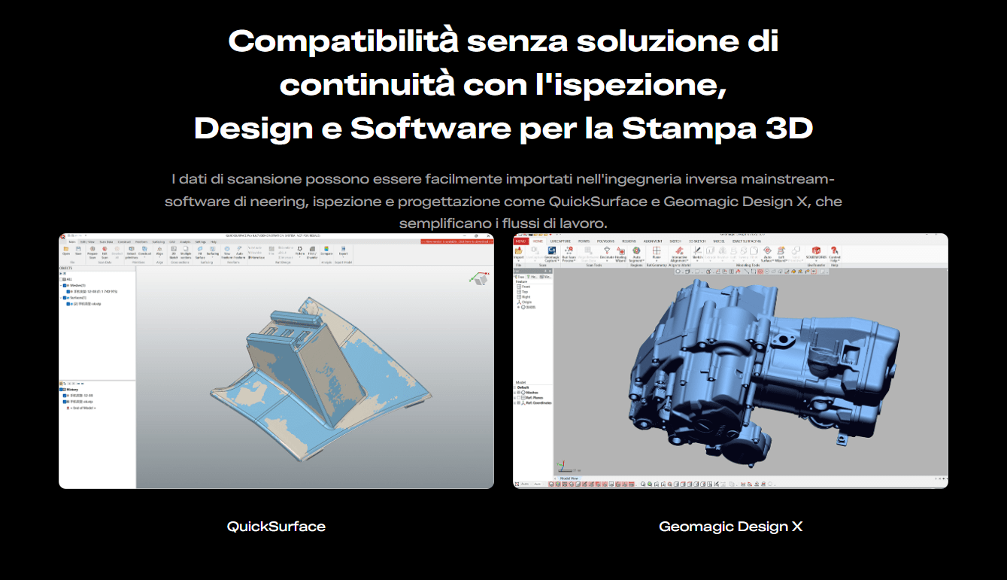
Task: Open ALIGNMENT tab in Design X
Action: 653,241
